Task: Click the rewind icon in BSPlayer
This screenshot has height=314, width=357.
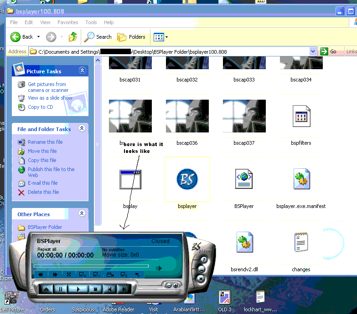Action: coord(41,274)
